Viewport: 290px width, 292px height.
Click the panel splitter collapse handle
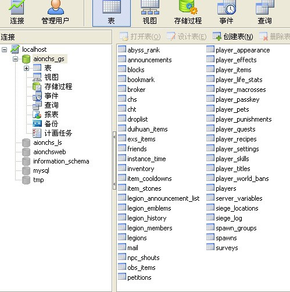114,161
